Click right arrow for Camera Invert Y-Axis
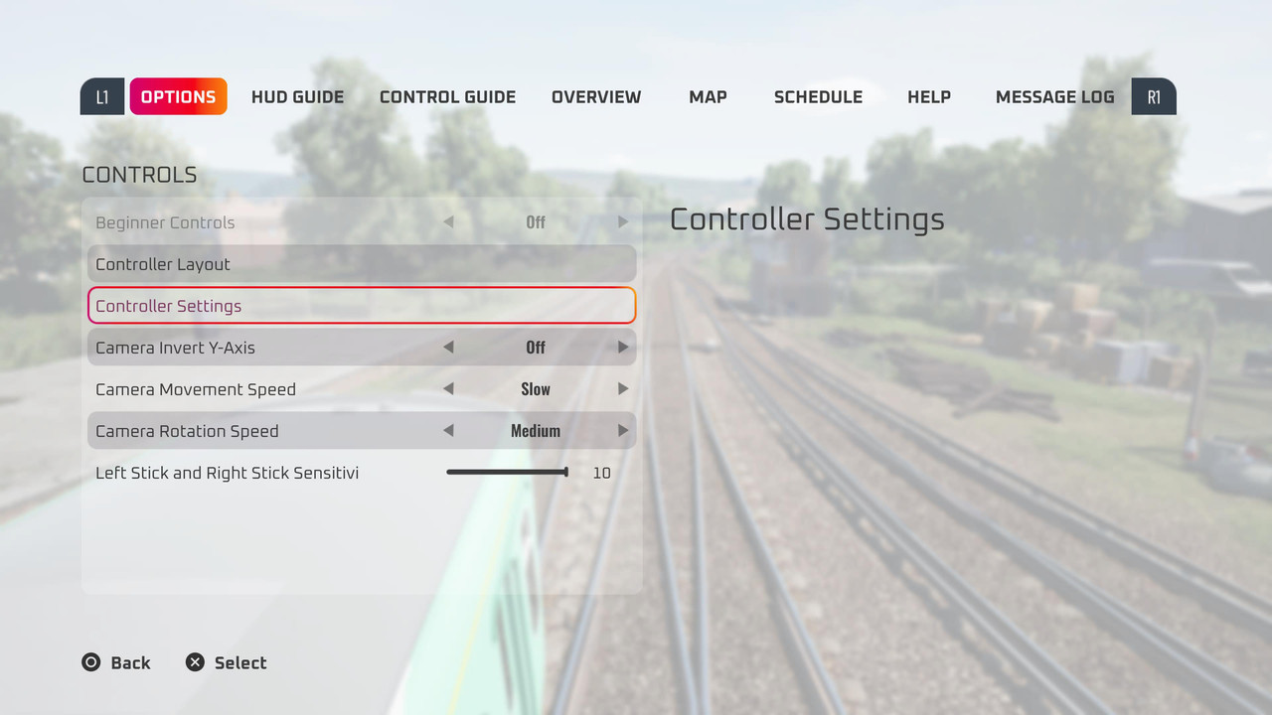Image resolution: width=1272 pixels, height=715 pixels. (x=623, y=348)
